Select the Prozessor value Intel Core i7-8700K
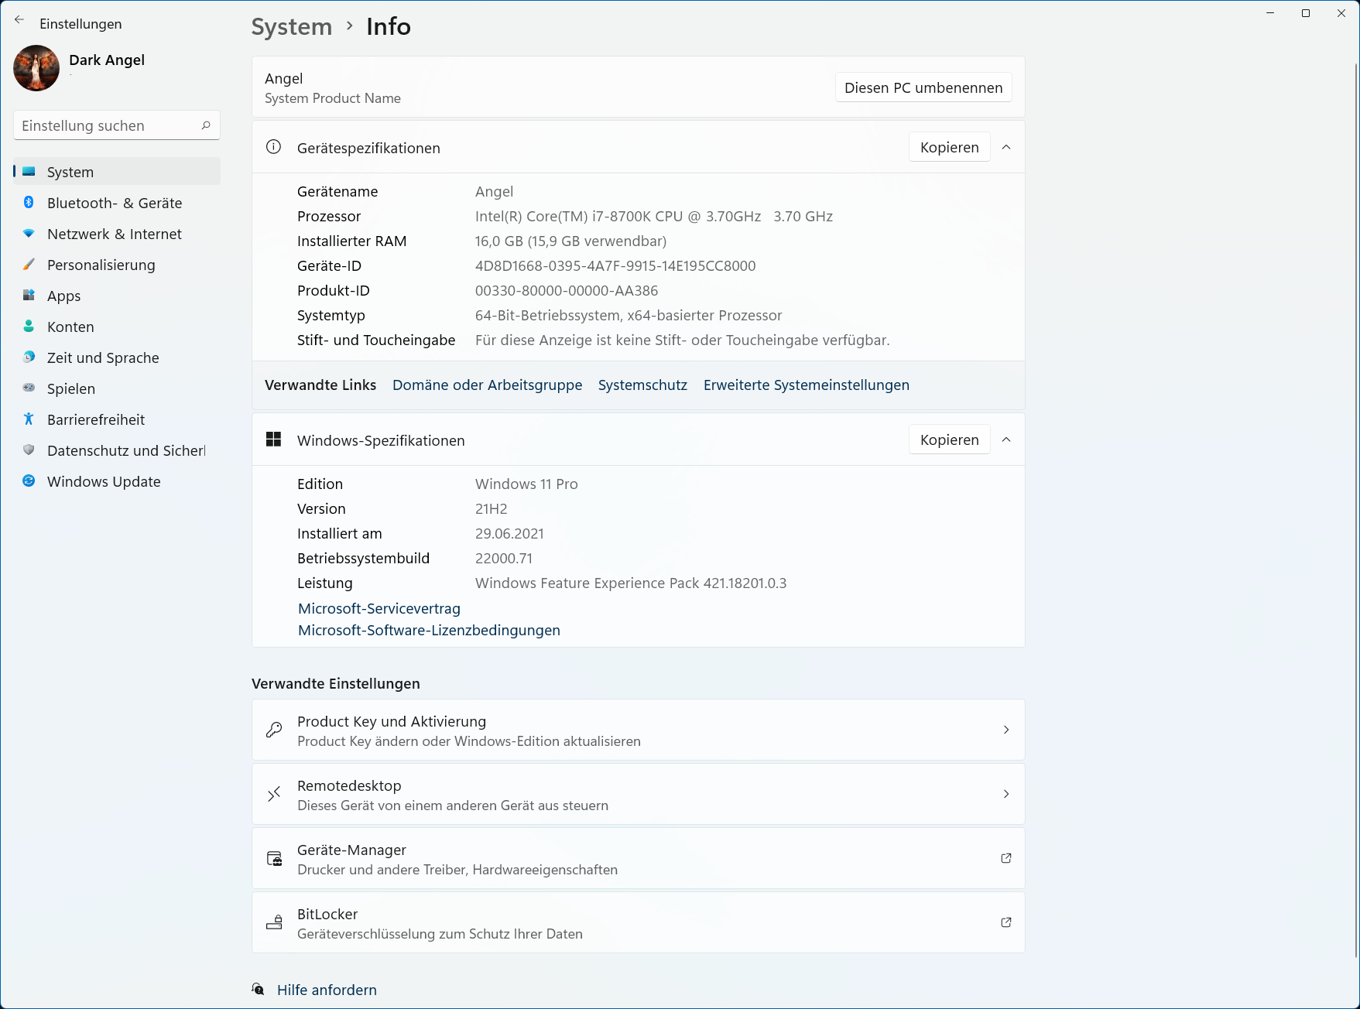1360x1009 pixels. (x=654, y=217)
